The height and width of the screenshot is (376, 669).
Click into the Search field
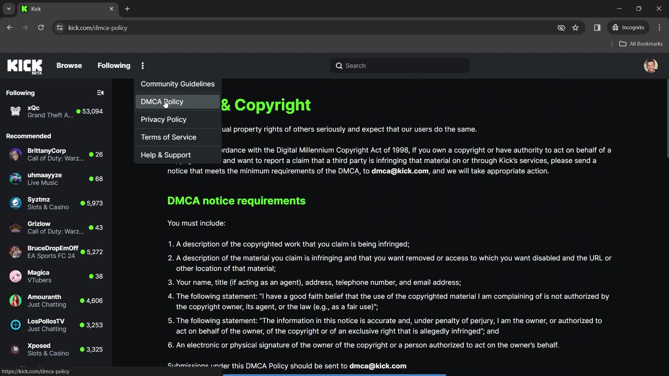(400, 66)
